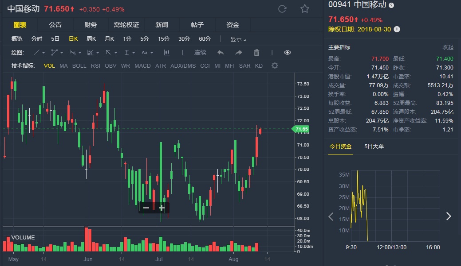Toggle the KD indicator
The width and height of the screenshot is (461, 266).
pos(259,66)
